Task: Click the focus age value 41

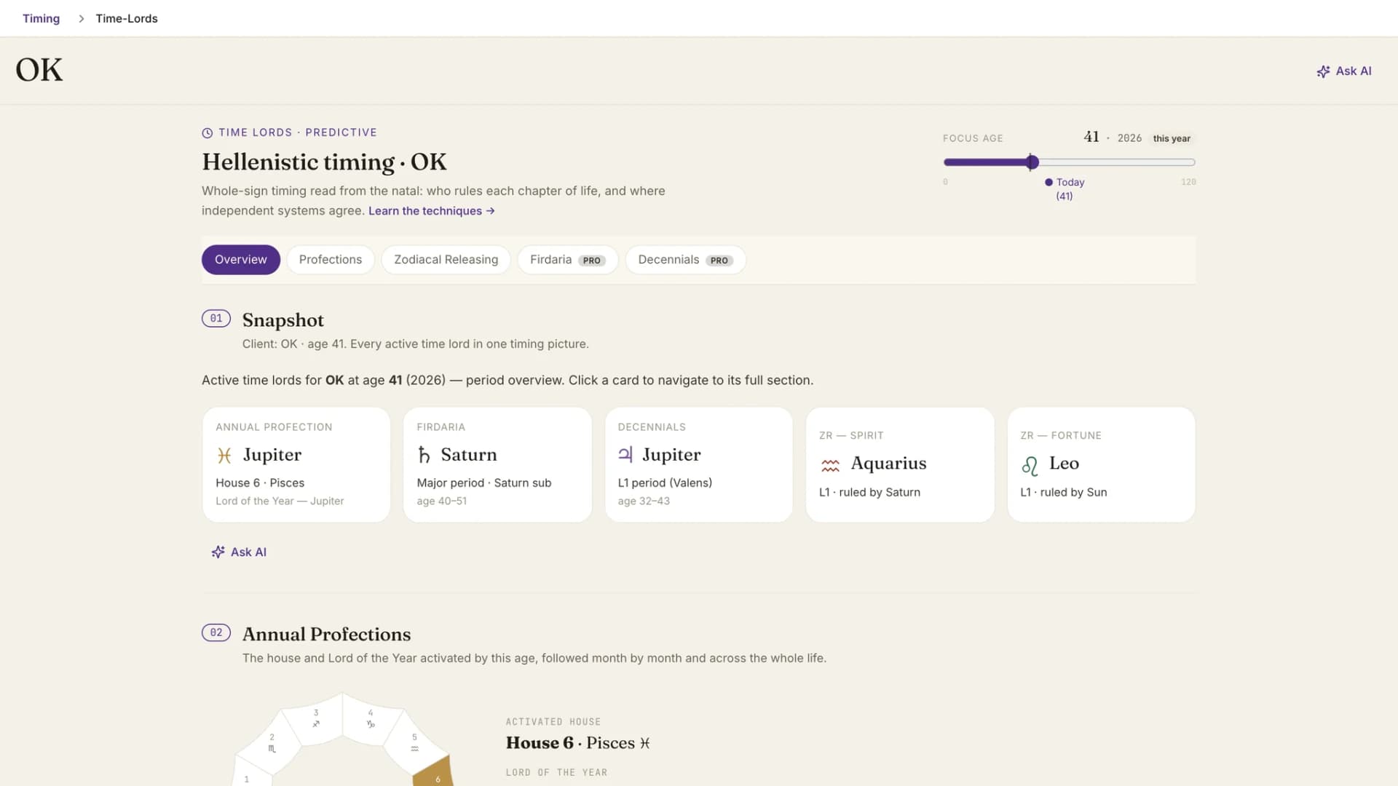Action: pos(1091,137)
